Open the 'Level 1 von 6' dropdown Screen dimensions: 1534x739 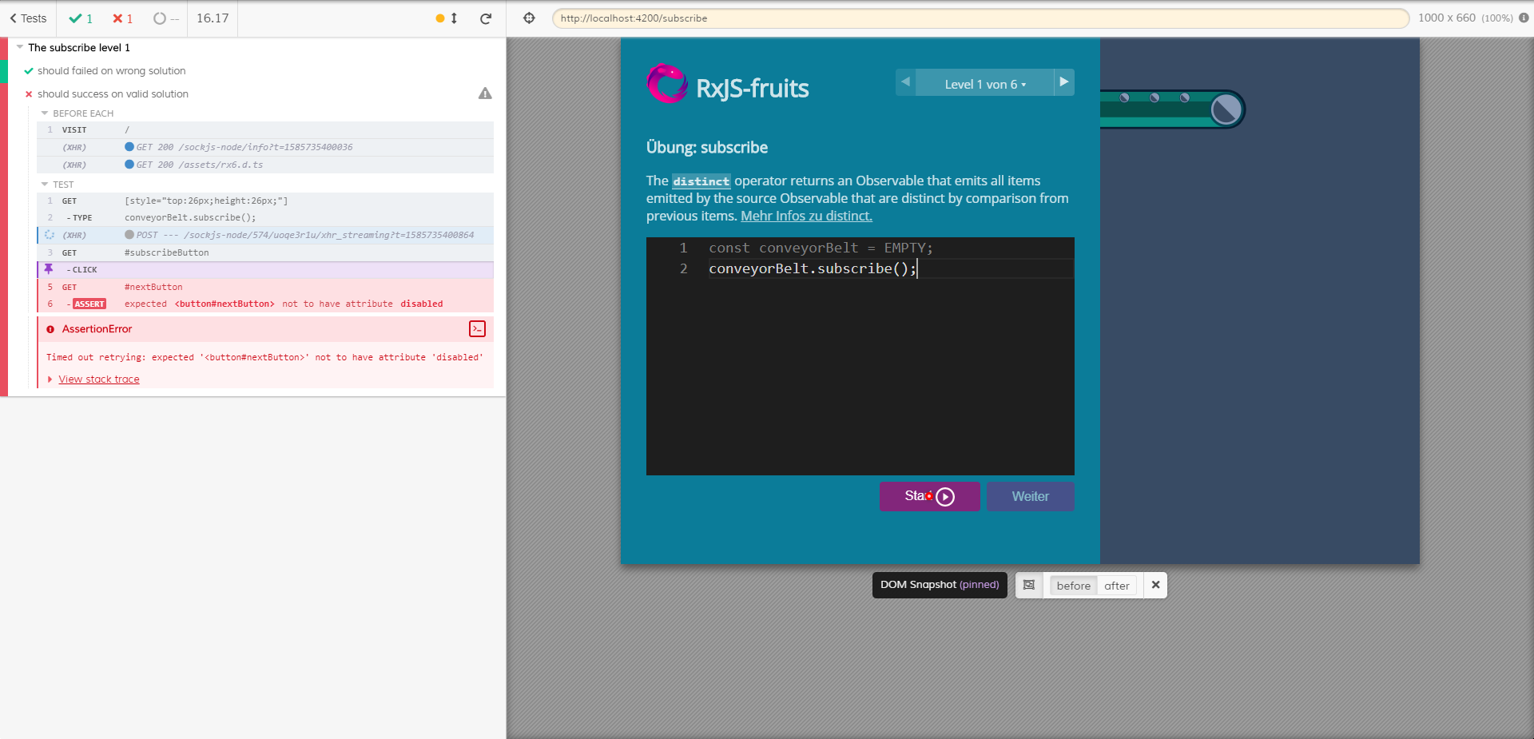click(984, 84)
